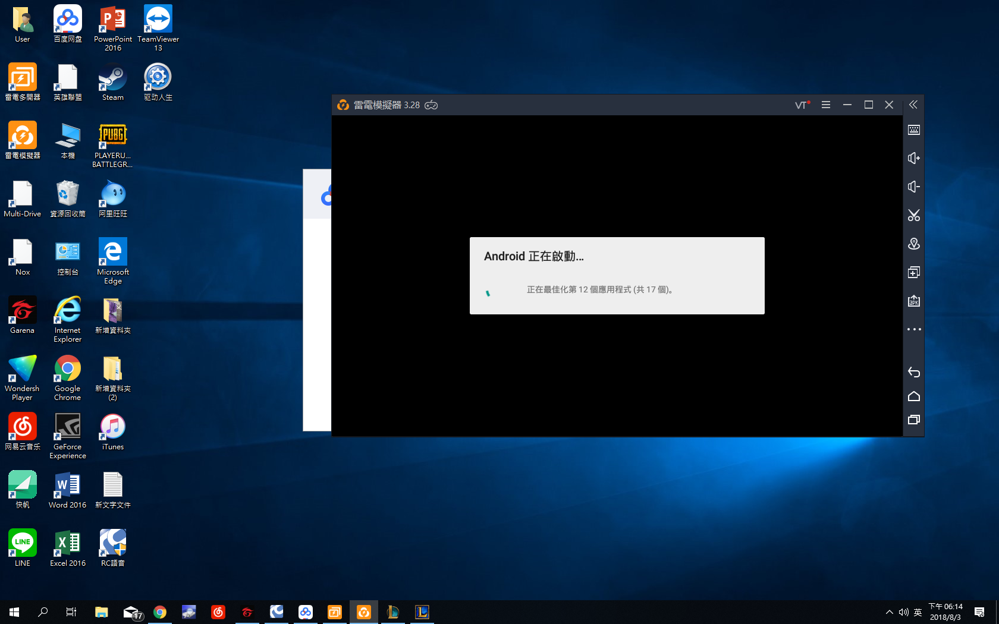The image size is (999, 624).
Task: Decrease emulator volume with speaker minus icon
Action: point(914,187)
